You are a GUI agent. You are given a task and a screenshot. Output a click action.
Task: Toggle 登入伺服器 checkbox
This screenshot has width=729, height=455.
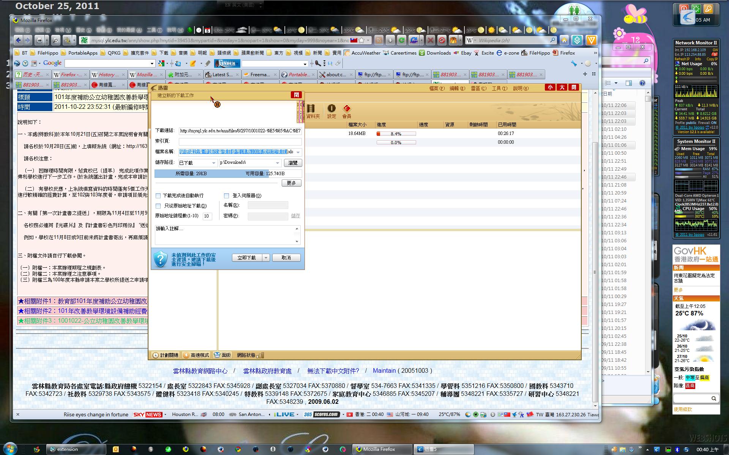pos(227,196)
